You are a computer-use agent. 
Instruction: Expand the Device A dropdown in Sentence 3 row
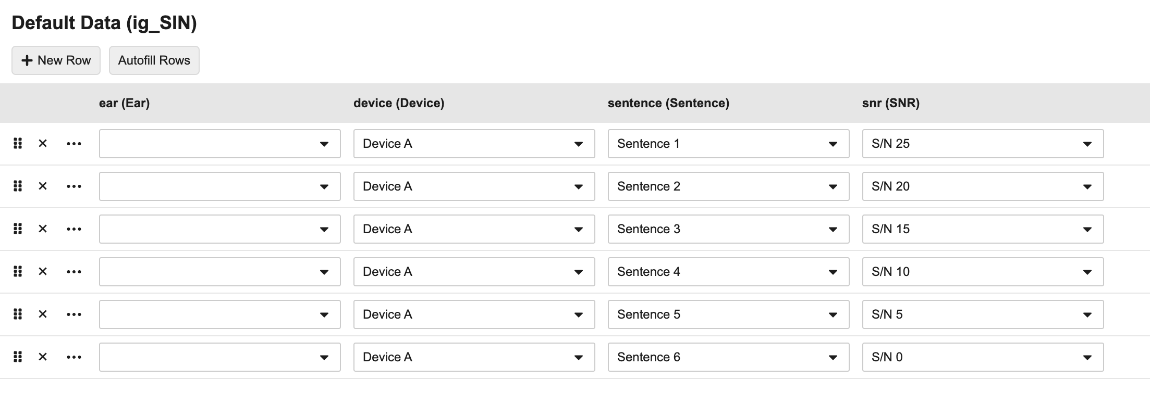pos(474,229)
